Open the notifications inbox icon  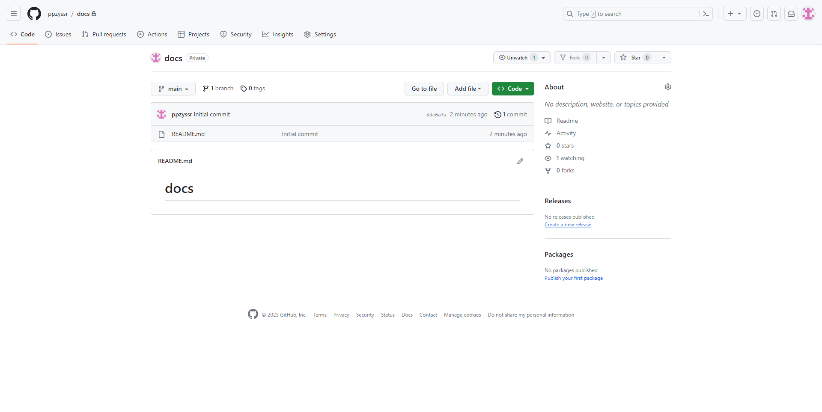[x=791, y=14]
